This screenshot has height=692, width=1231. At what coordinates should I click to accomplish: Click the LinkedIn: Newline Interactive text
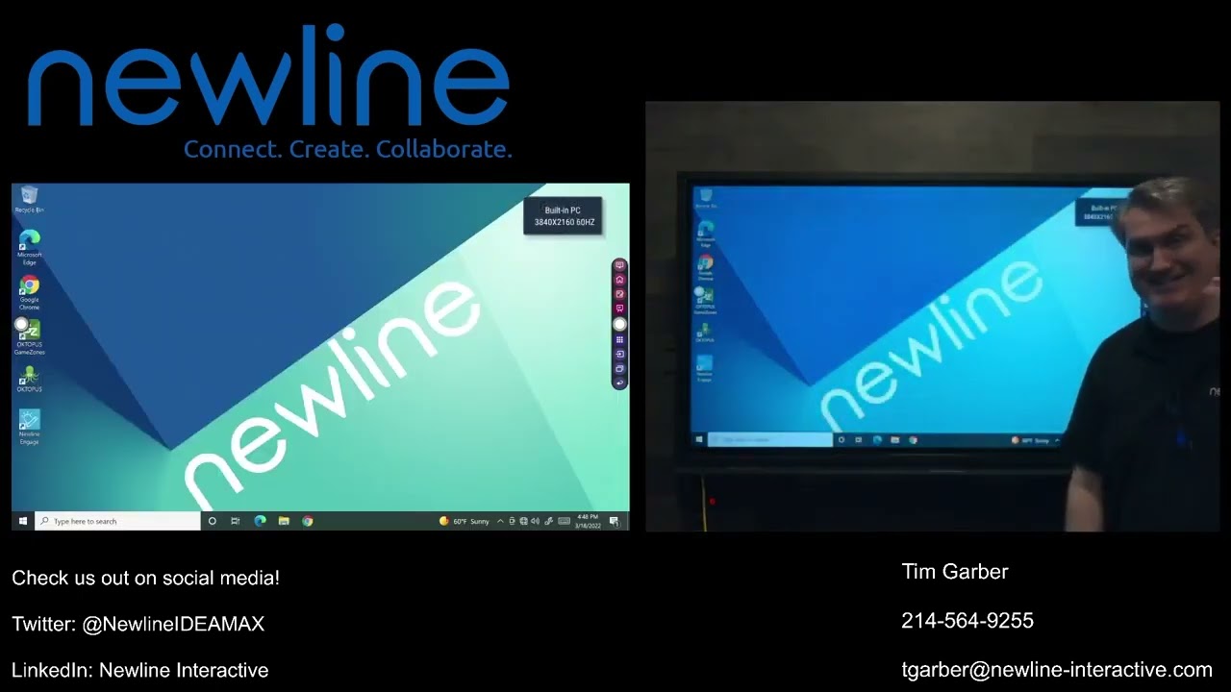pos(140,670)
